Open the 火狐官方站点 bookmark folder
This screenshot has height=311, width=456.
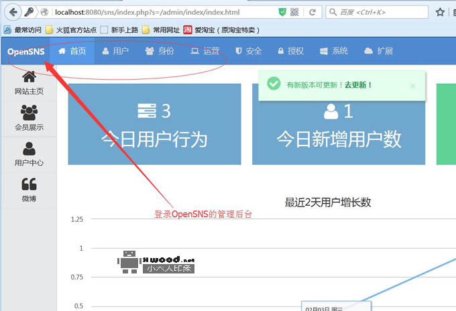71,29
